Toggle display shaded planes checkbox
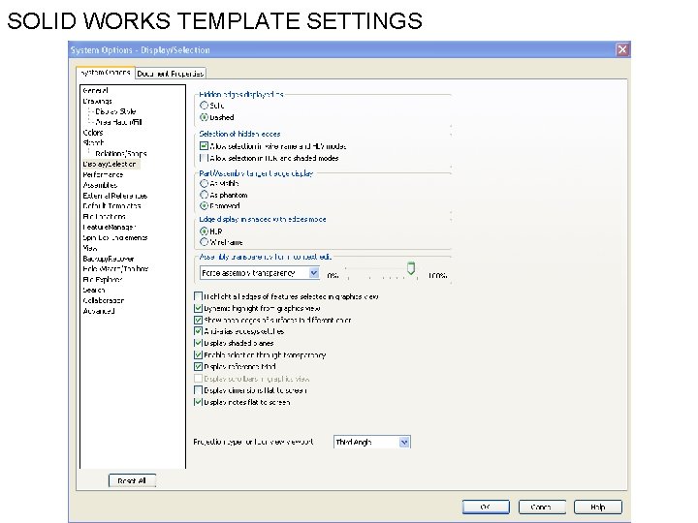 [199, 343]
